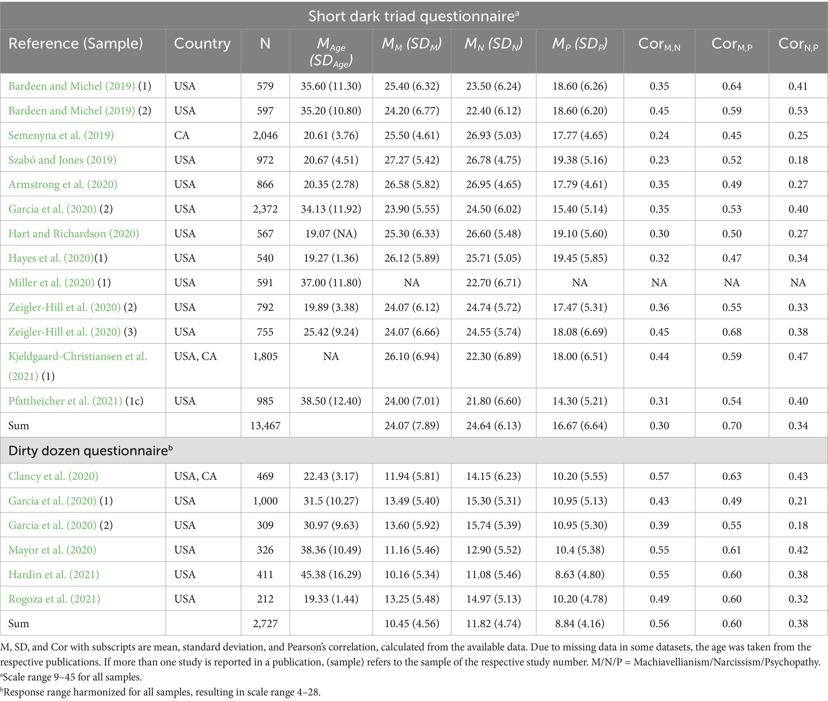This screenshot has width=828, height=701.
Task: Select the value '8.84 (4.16)' in Dirty dozen Sum row
Action: [x=580, y=623]
